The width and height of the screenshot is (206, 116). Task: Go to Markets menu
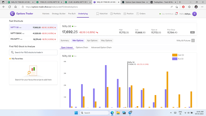point(46,14)
